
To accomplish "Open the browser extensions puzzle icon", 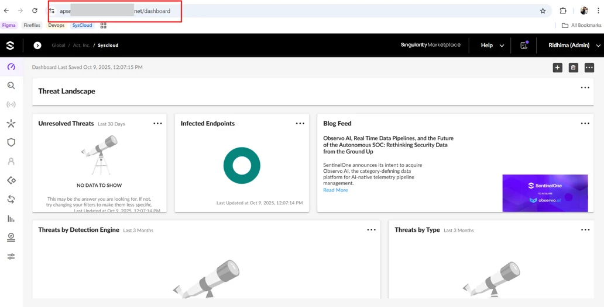I will tap(563, 11).
